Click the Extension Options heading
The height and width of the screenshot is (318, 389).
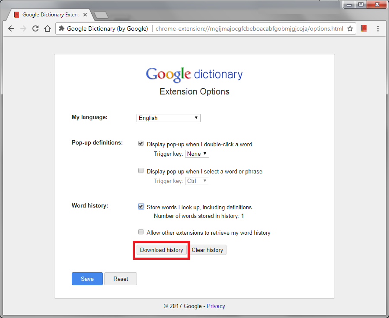194,91
